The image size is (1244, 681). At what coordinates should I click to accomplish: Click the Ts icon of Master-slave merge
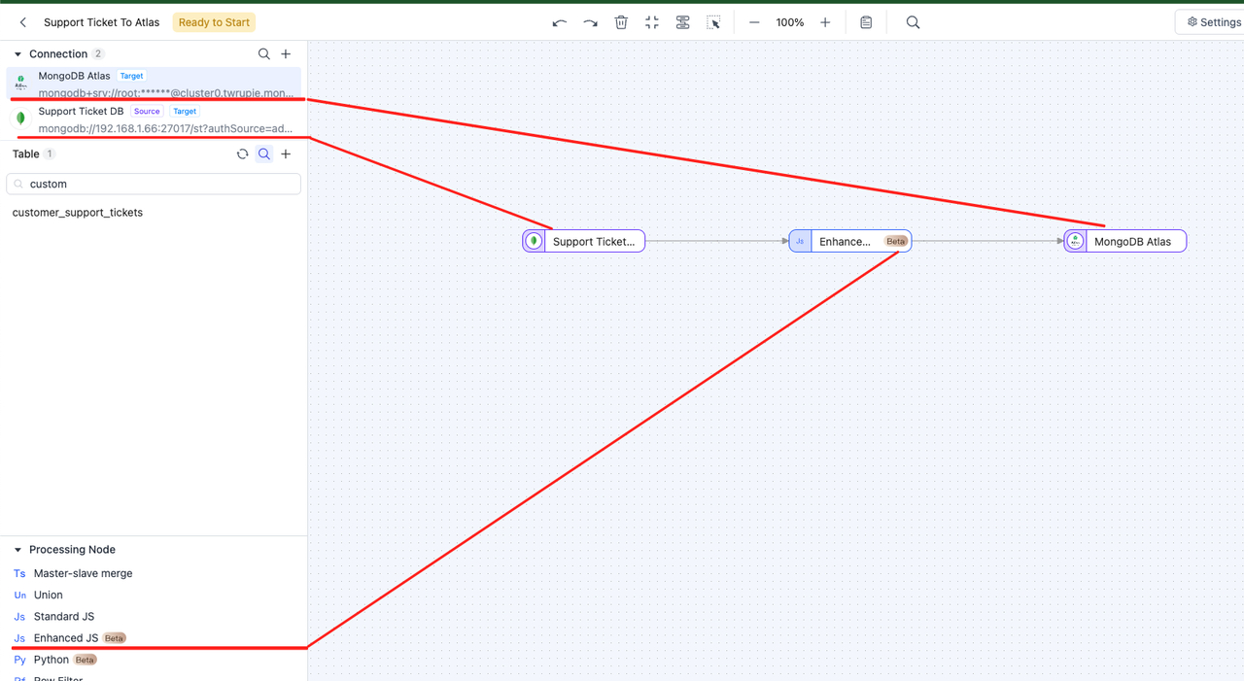[19, 574]
